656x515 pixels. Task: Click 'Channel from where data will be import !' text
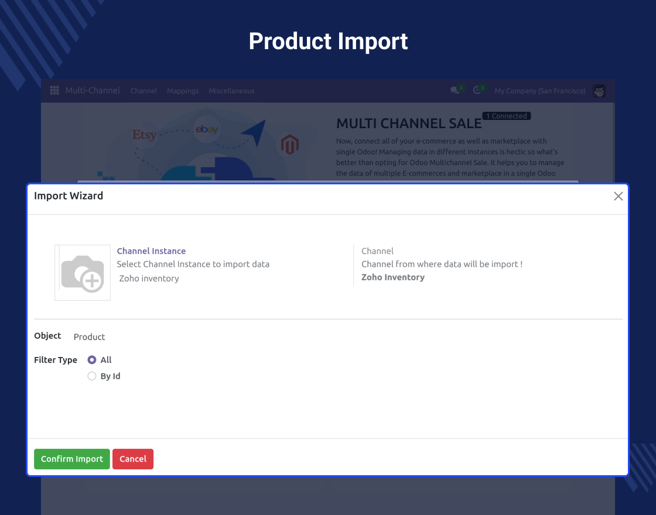pyautogui.click(x=442, y=264)
